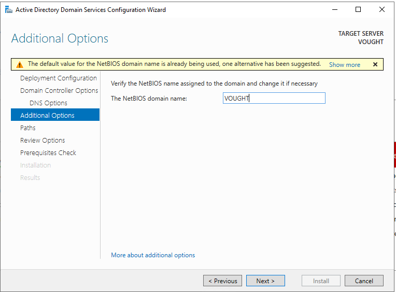Screen dimensions: 396x292
Task: Open the Review Options step
Action: click(x=43, y=141)
